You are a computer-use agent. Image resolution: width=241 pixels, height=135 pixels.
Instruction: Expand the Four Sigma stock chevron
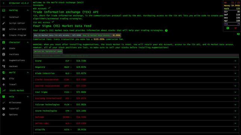tap(235, 92)
